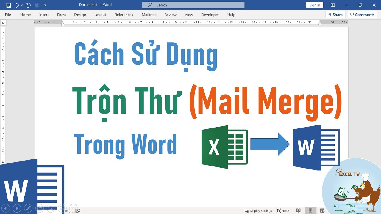Click the blue Word logo in the document
The image size is (381, 214).
pyautogui.click(x=316, y=148)
